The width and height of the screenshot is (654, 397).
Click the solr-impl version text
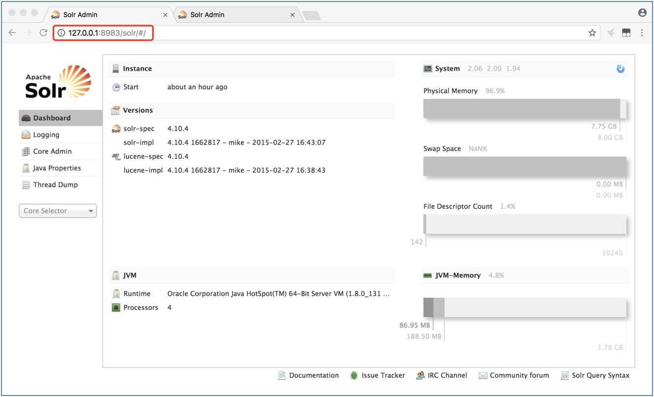click(x=246, y=142)
